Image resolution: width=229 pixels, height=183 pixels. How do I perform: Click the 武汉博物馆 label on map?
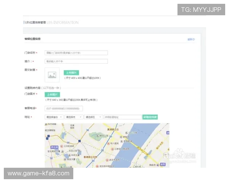click(50, 130)
